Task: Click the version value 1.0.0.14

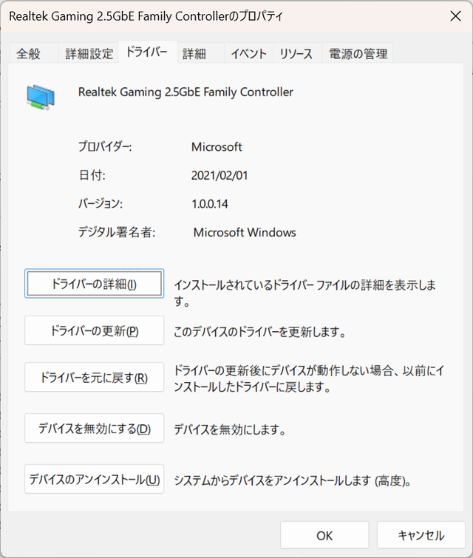Action: point(210,203)
